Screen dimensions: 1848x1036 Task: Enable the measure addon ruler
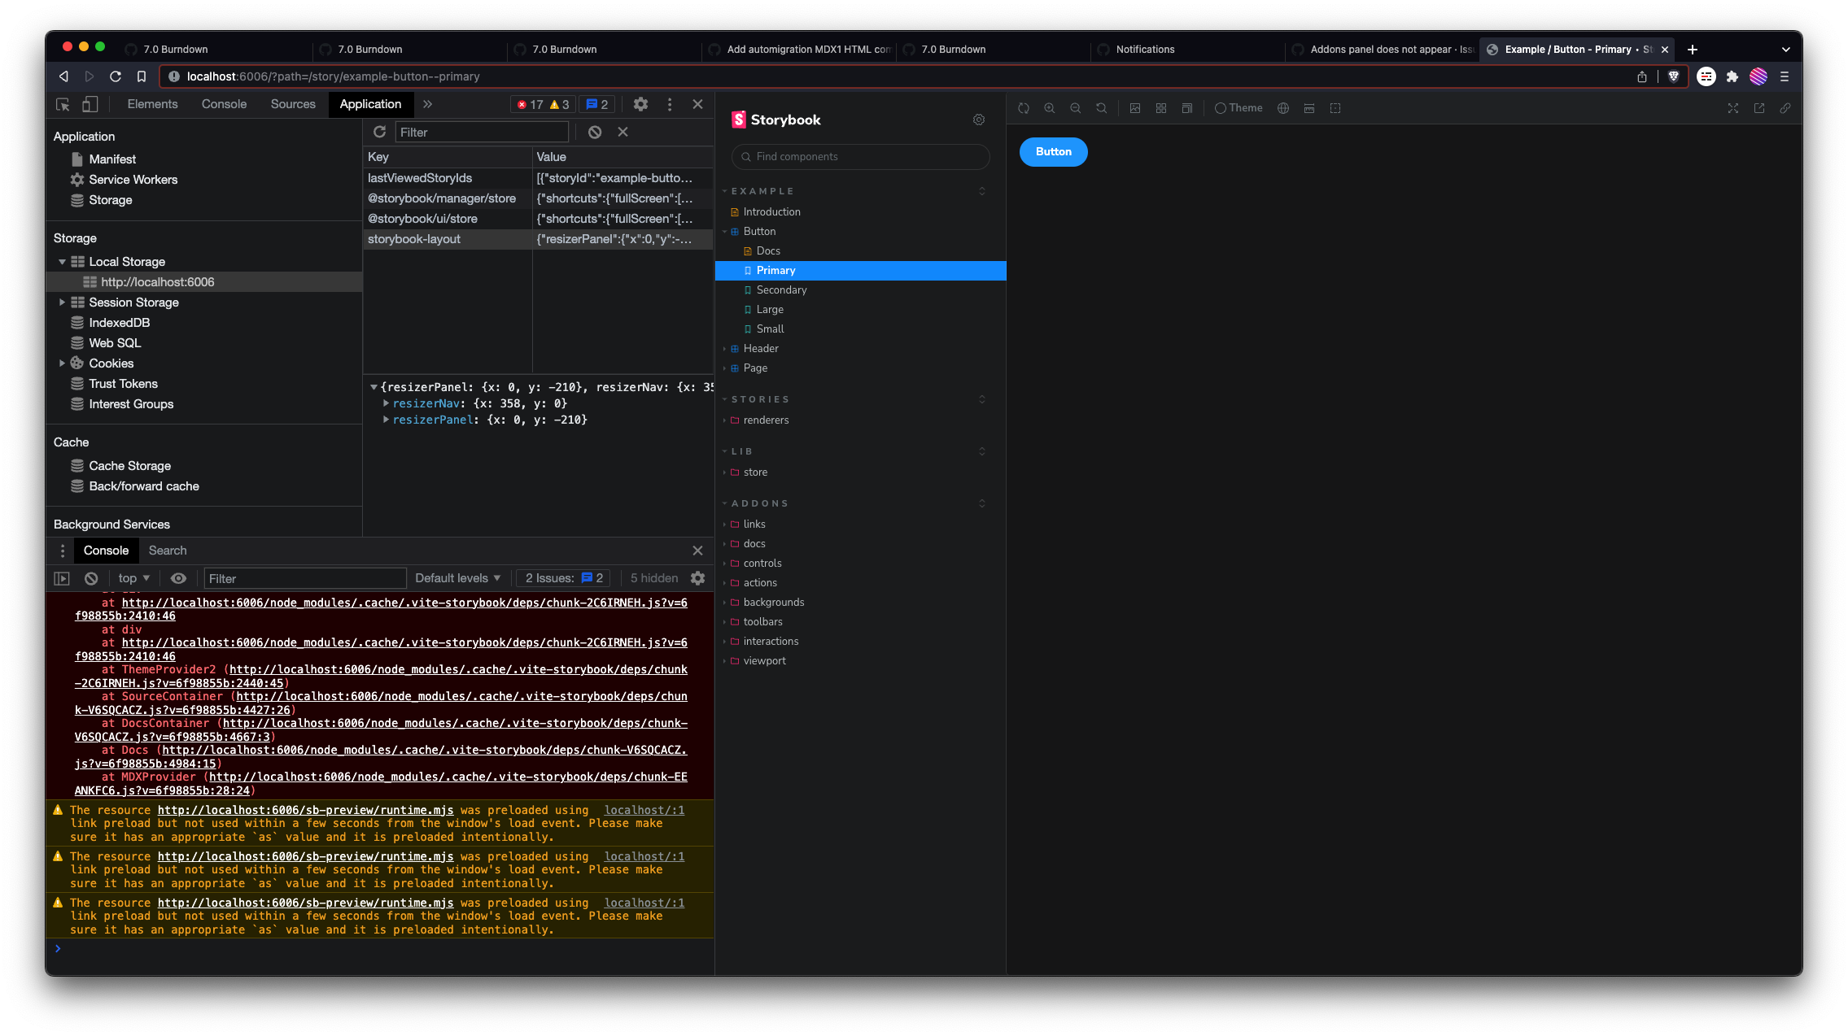[1309, 107]
